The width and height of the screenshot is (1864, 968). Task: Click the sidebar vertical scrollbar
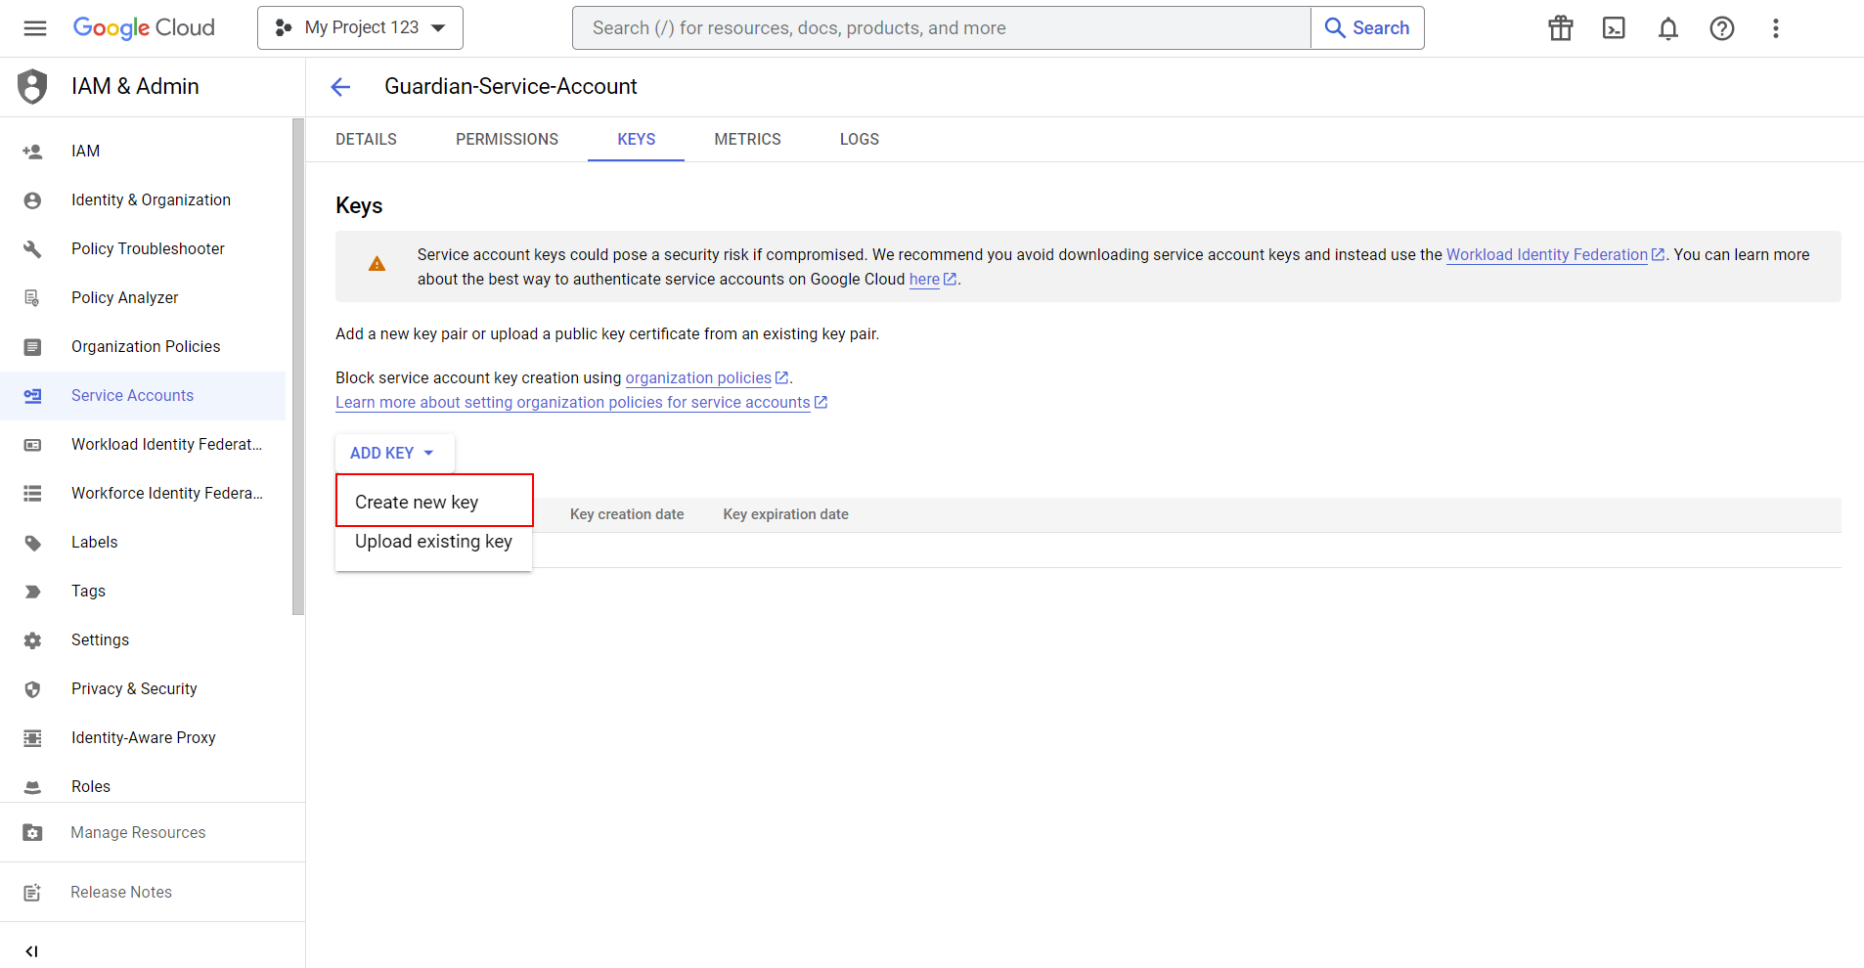click(298, 367)
